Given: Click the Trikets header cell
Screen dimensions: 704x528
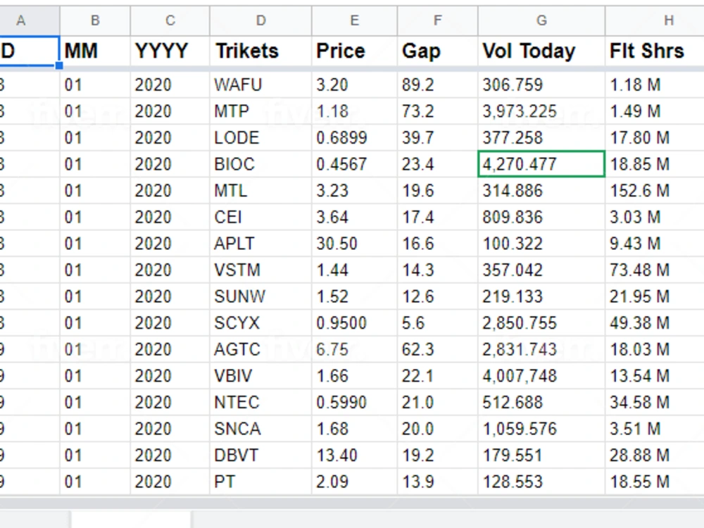Looking at the screenshot, I should click(x=260, y=51).
